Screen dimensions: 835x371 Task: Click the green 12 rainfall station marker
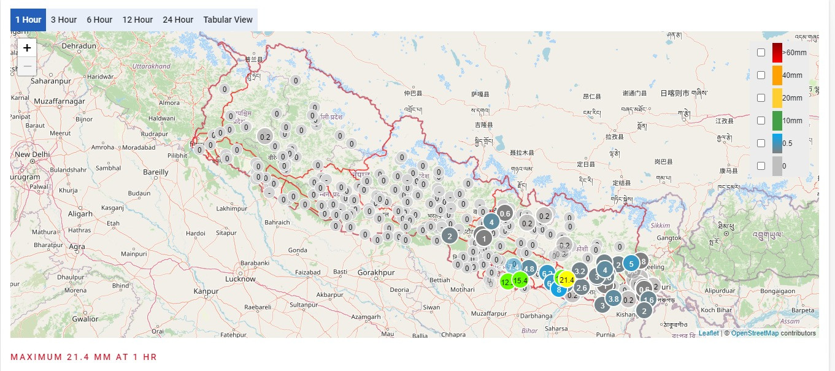point(506,283)
